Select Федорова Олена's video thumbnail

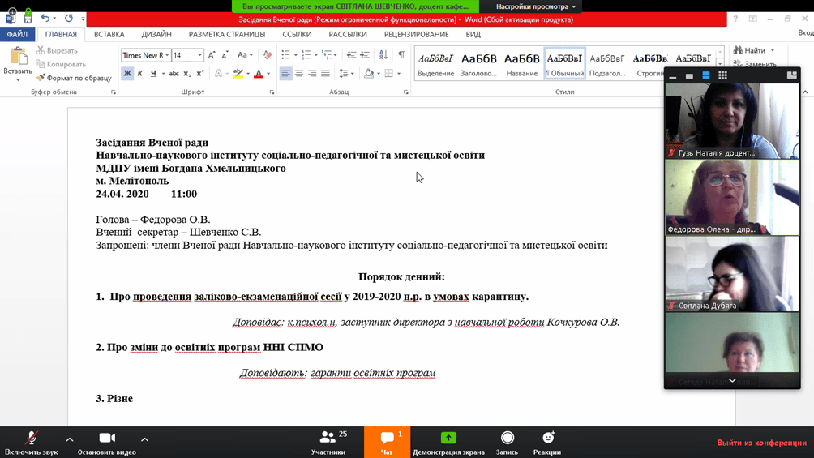point(732,197)
